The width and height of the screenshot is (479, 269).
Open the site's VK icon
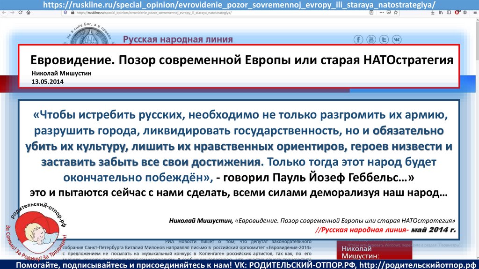(x=397, y=39)
